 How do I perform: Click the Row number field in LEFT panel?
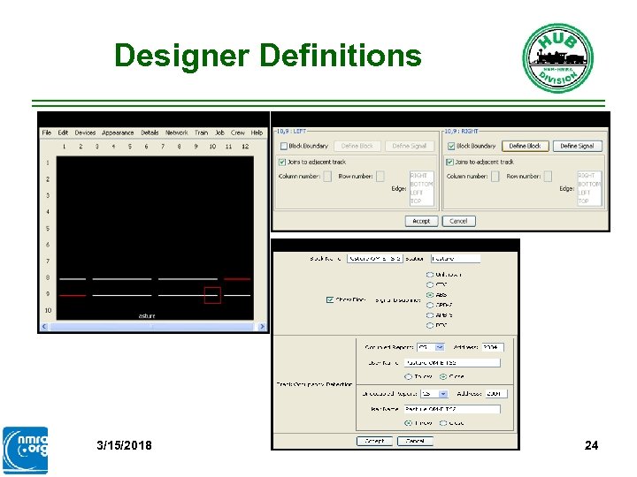point(380,176)
